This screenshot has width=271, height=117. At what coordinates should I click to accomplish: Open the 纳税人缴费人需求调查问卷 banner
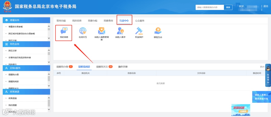[x=261, y=97]
